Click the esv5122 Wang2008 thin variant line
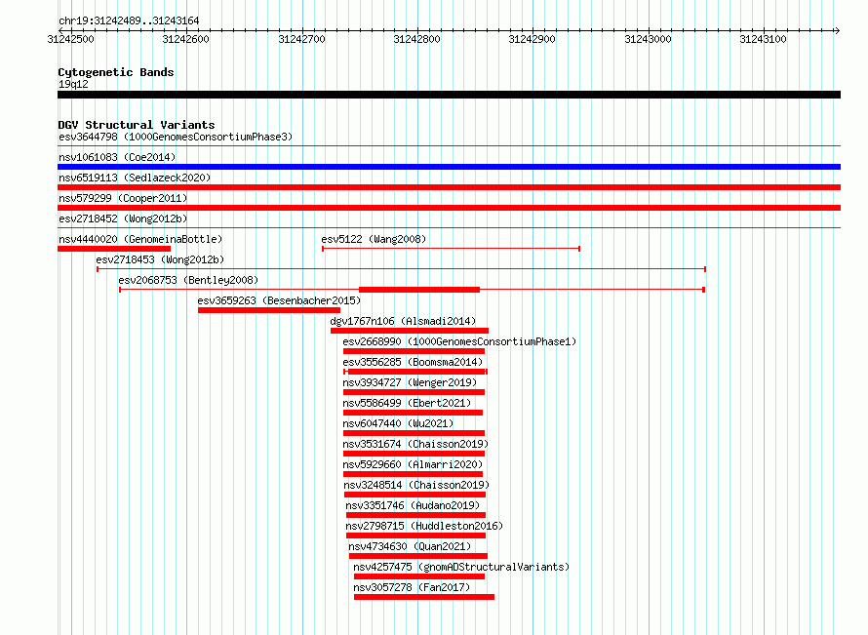Viewport: 868px width, 635px height. 451,249
